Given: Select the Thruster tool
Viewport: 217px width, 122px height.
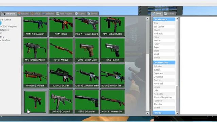Looking at the screenshot, I should [x=164, y=104].
